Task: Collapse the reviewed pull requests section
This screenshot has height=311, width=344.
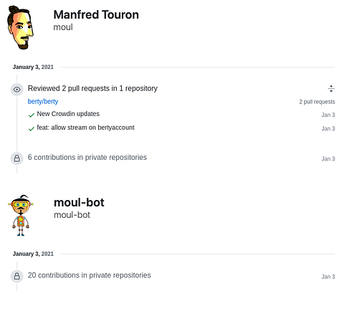Action: tap(331, 89)
